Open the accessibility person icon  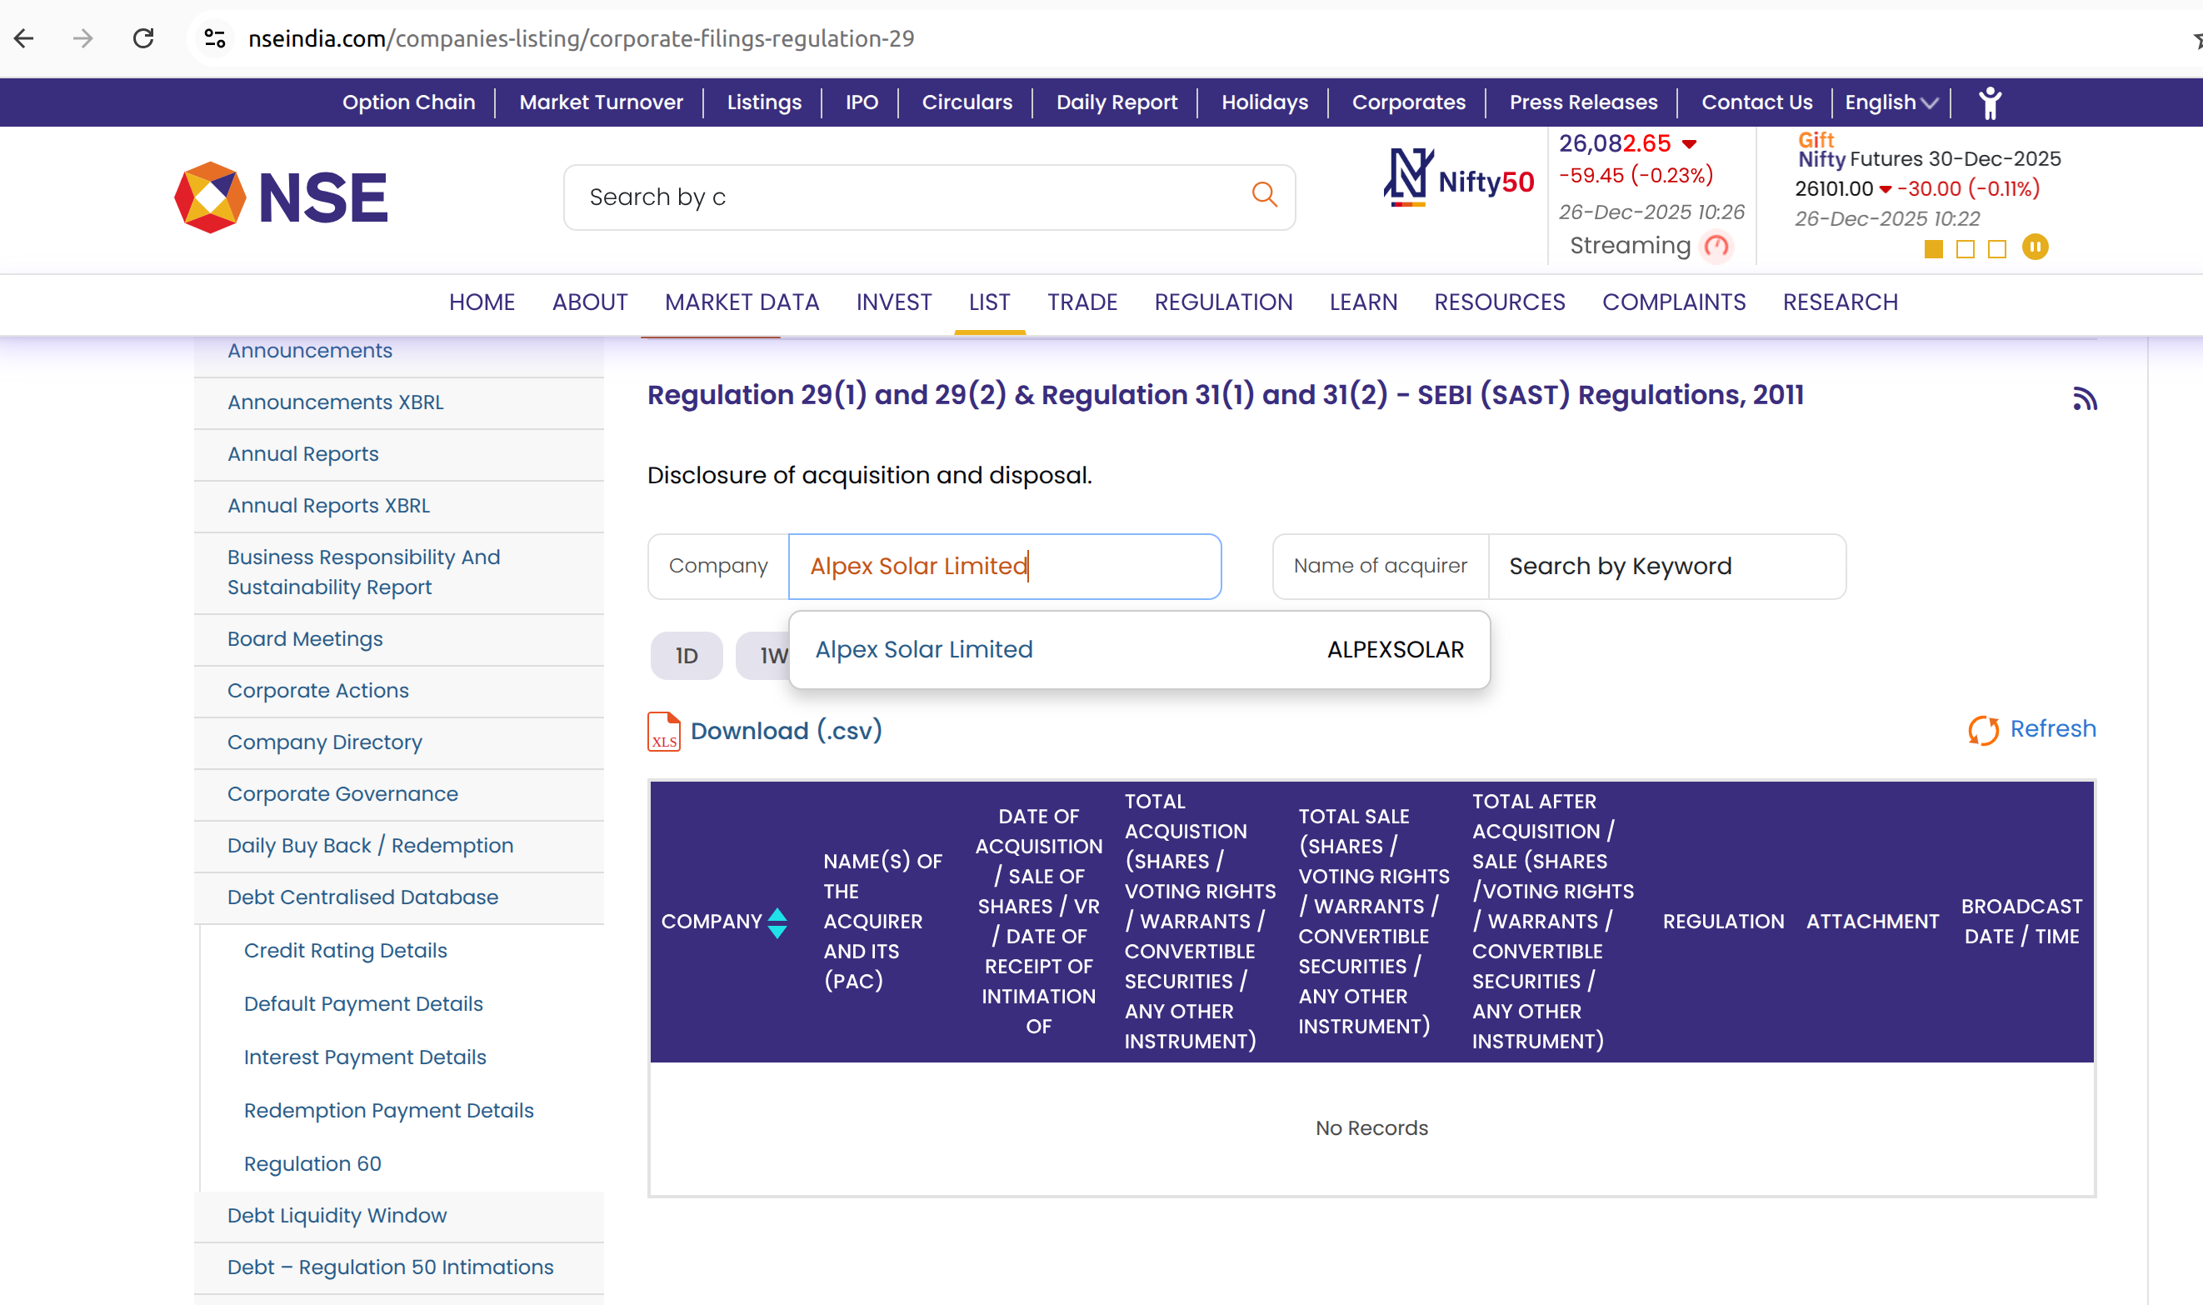coord(1991,102)
